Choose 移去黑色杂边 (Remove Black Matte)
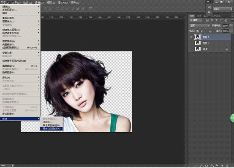This screenshot has width=234, height=168. pyautogui.click(x=52, y=125)
